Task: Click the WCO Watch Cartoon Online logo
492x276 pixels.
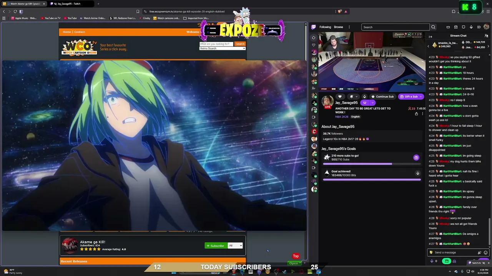Action: [79, 47]
